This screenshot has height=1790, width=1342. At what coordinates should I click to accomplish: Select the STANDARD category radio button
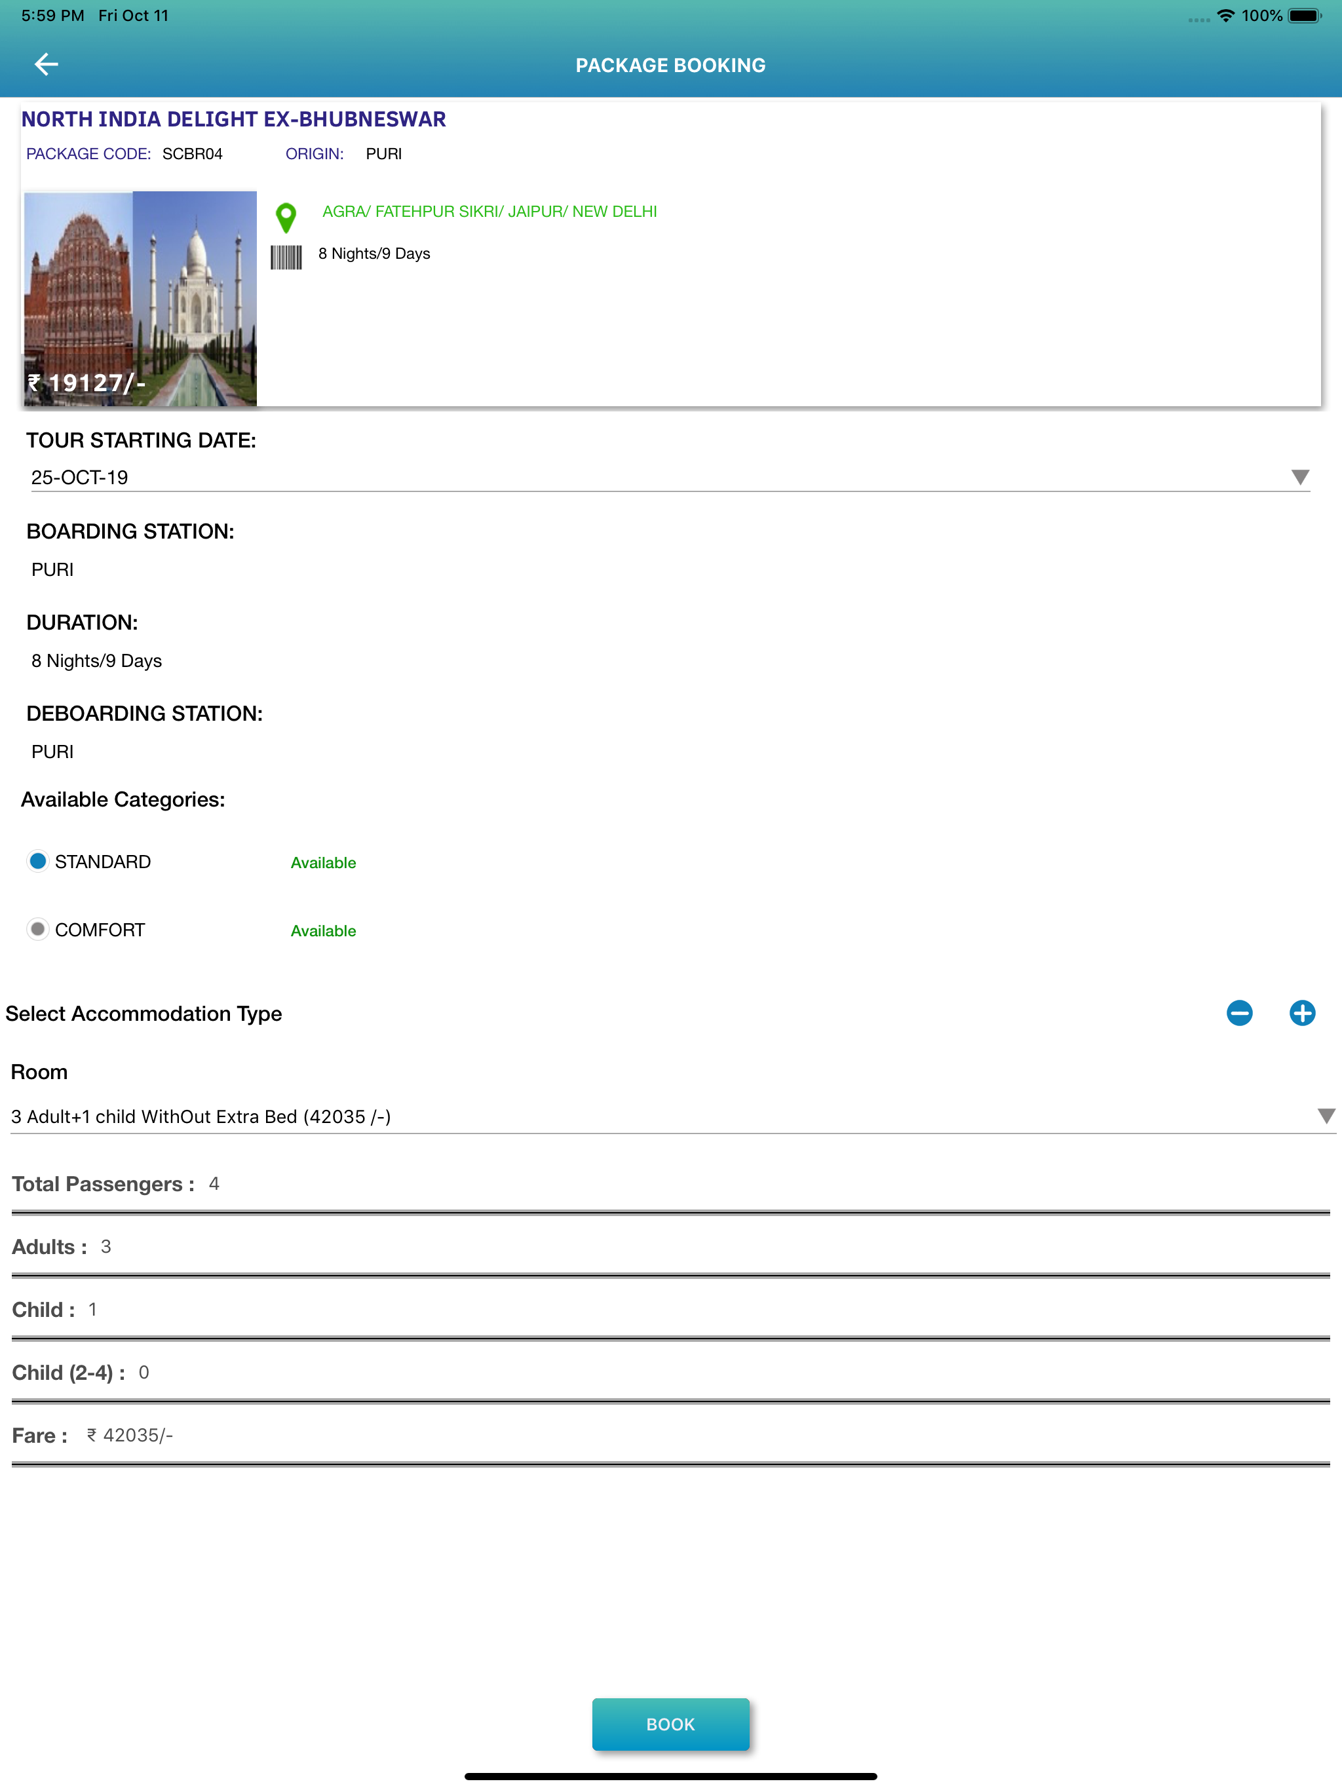coord(37,861)
